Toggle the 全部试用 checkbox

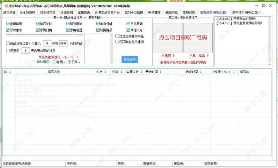click(8, 24)
